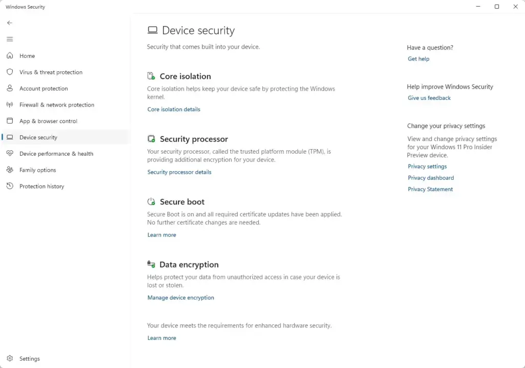This screenshot has height=368, width=525.
Task: Click 'Change your privacy settings' heading
Action: tap(446, 126)
